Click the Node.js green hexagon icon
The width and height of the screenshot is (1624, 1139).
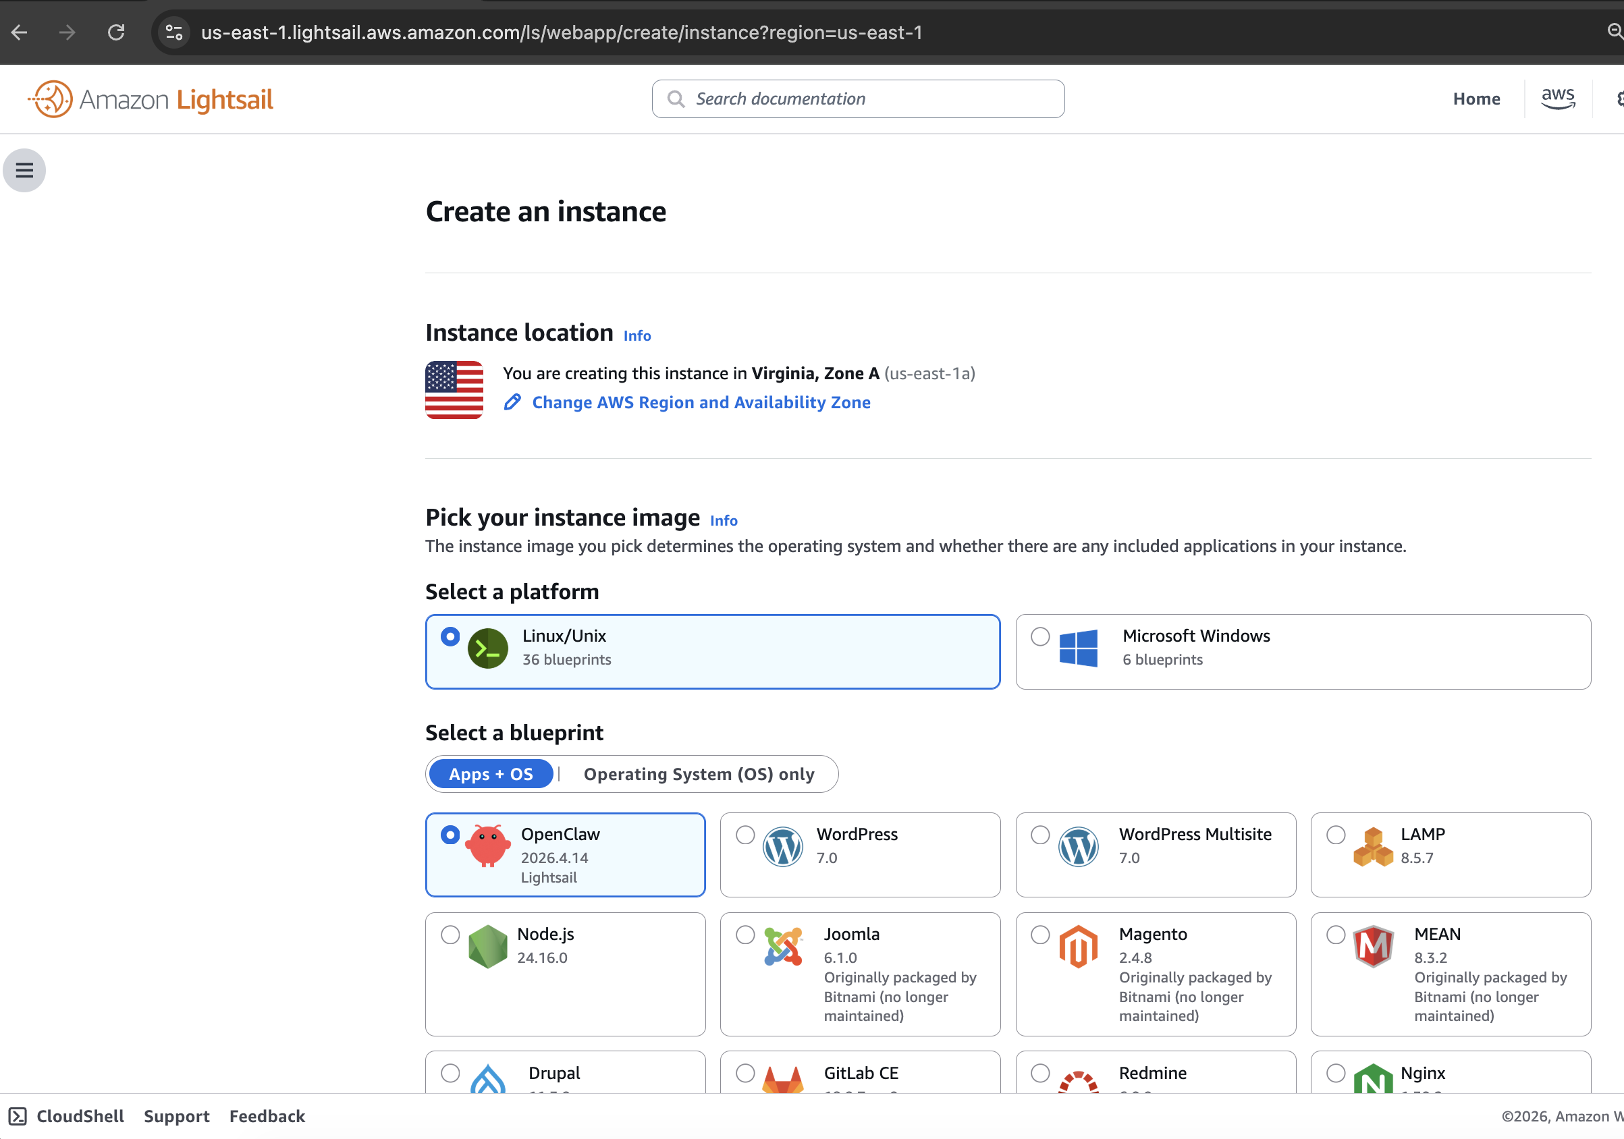[x=488, y=946]
